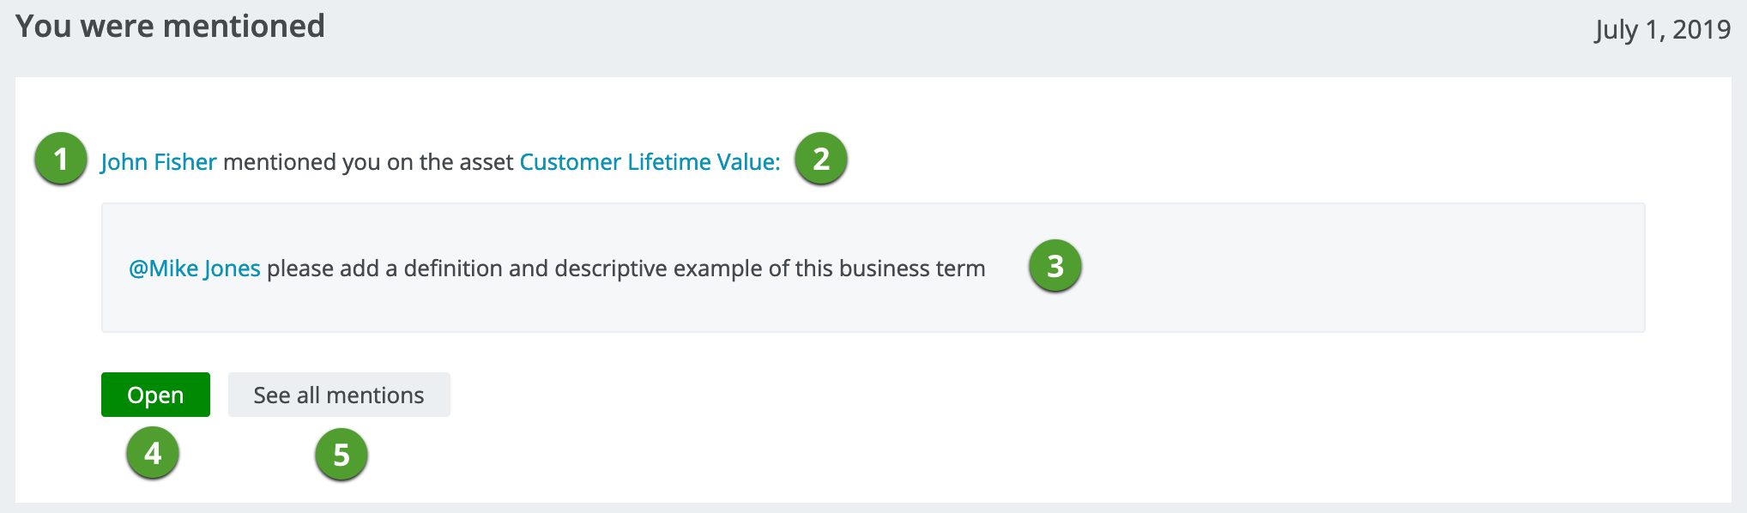The image size is (1747, 513).
Task: Click the "mentioned you on the asset" text
Action: pyautogui.click(x=368, y=162)
